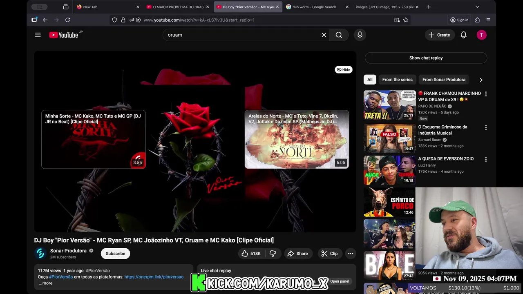The width and height of the screenshot is (523, 294).
Task: Open FRANK CHAMOU MARCINHO video thumbnail
Action: click(389, 105)
